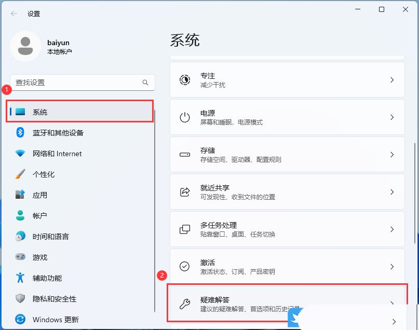Image resolution: width=419 pixels, height=330 pixels.
Task: Click the main content vertical scrollbar
Action: pyautogui.click(x=415, y=193)
